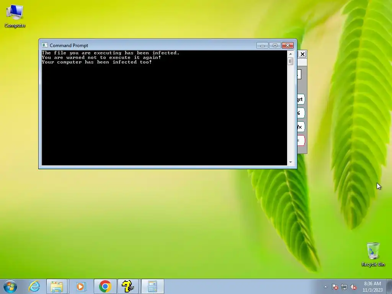Open Google Chrome from the taskbar

click(105, 286)
